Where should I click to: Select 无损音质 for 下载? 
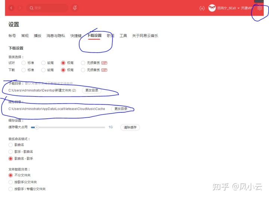tap(83, 70)
